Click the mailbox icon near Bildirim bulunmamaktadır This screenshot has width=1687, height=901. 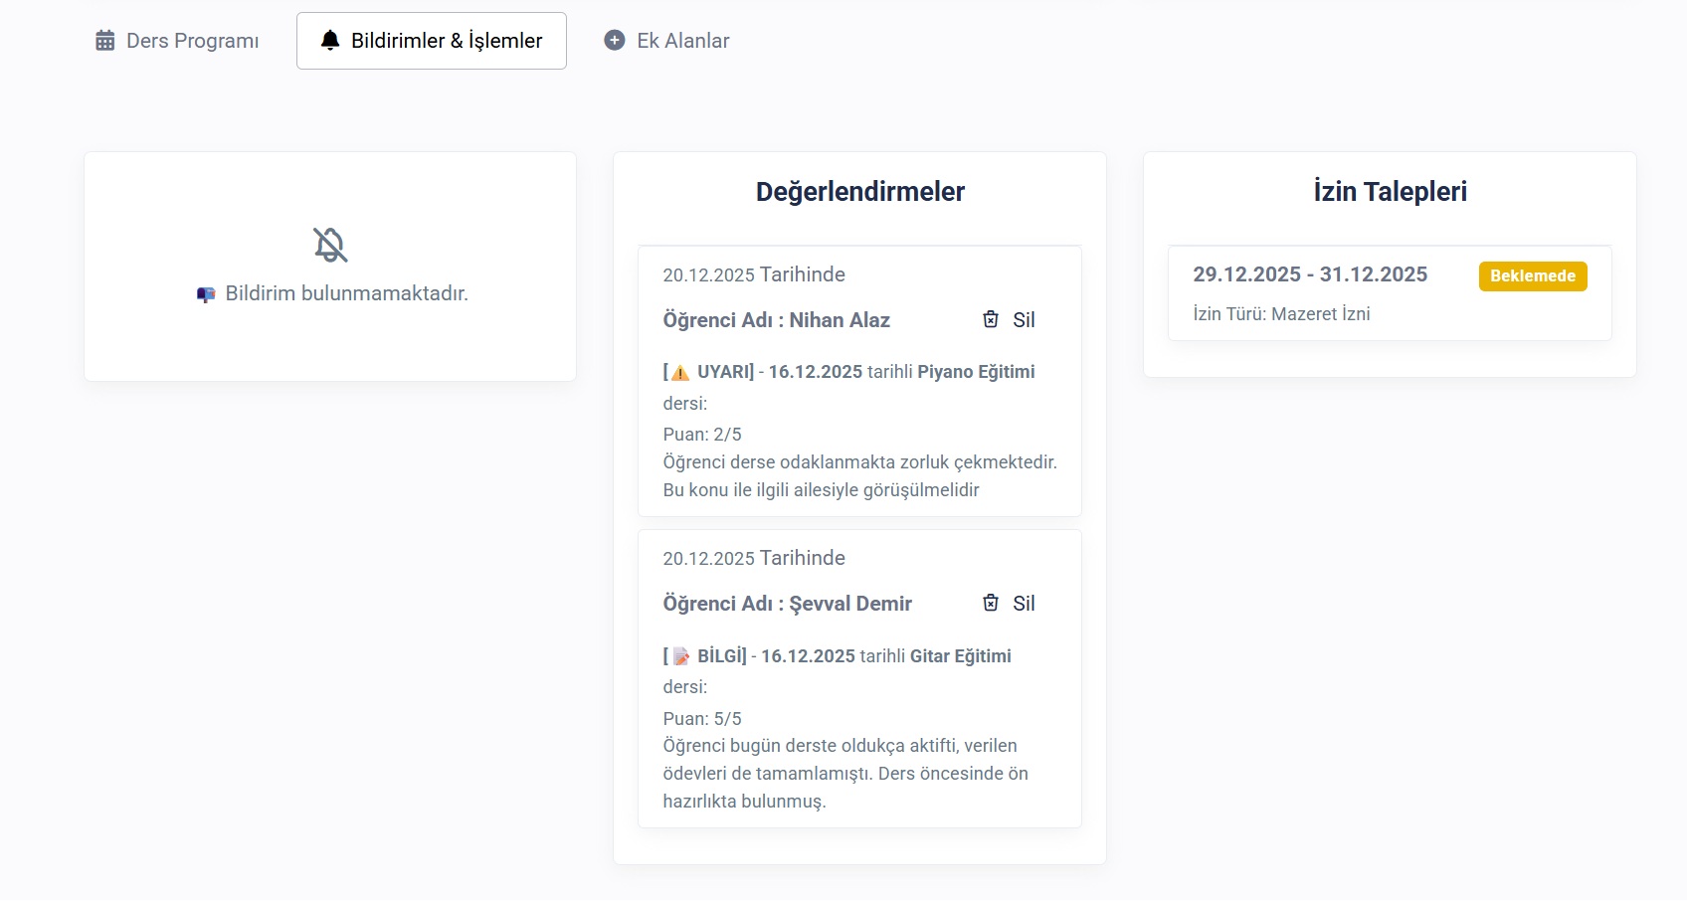pos(206,294)
